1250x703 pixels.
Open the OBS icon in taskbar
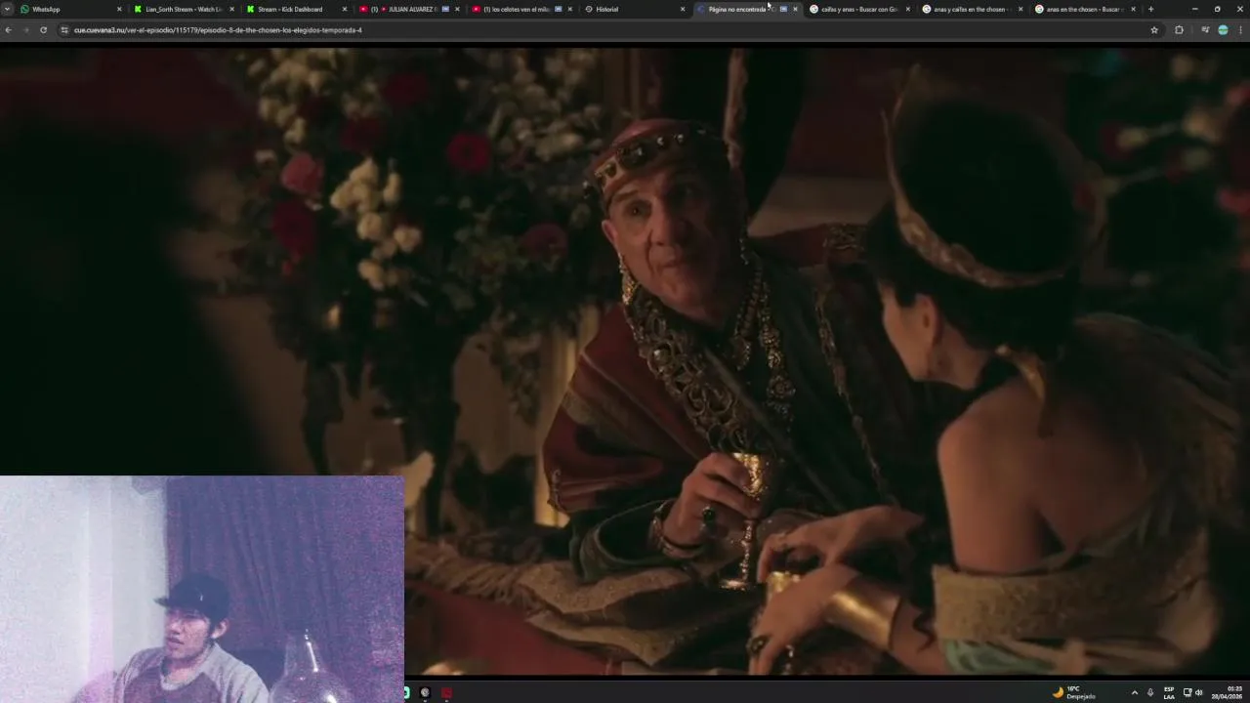pos(425,692)
